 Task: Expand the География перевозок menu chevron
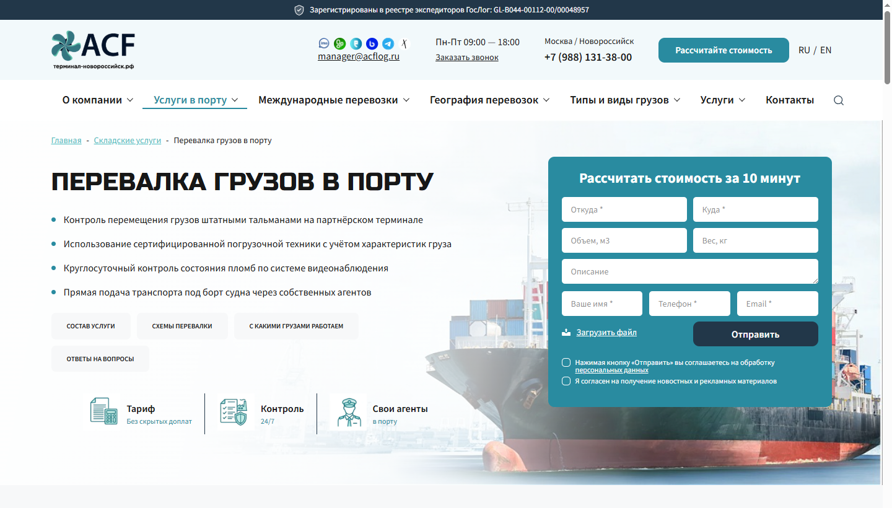pyautogui.click(x=546, y=100)
